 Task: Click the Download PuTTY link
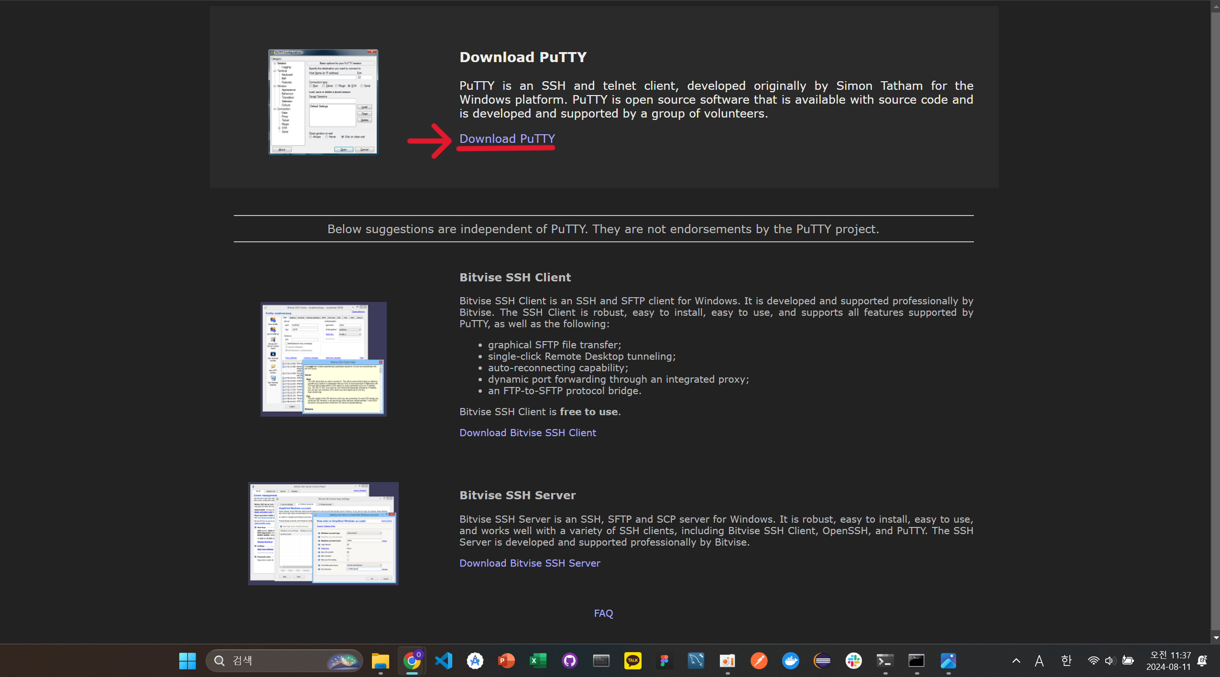coord(507,139)
